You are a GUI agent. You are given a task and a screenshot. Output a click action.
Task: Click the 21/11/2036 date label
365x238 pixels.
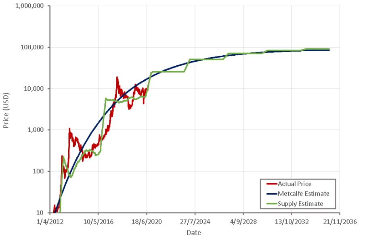pyautogui.click(x=340, y=221)
